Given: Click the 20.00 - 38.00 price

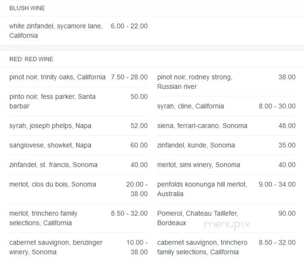Looking at the screenshot, I should click(x=137, y=189).
